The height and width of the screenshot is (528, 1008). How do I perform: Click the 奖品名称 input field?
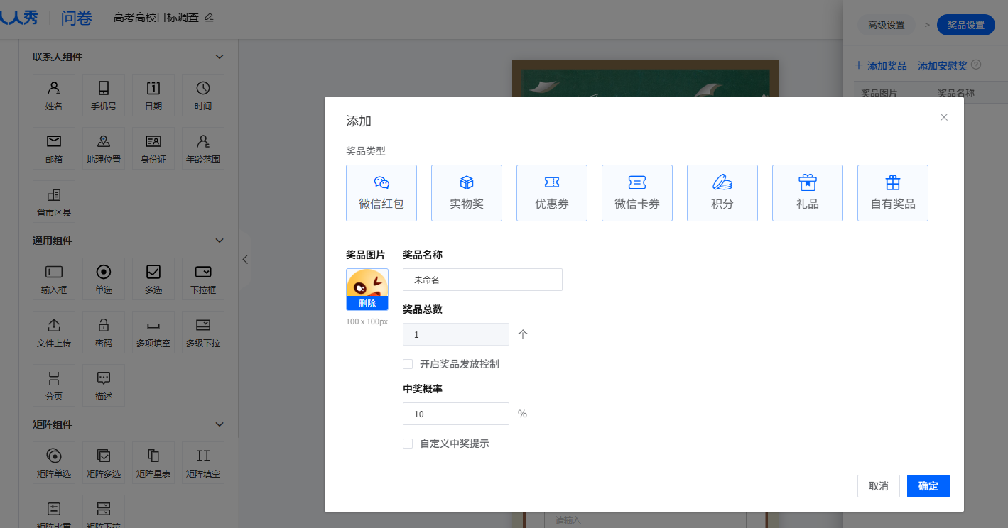coord(482,280)
